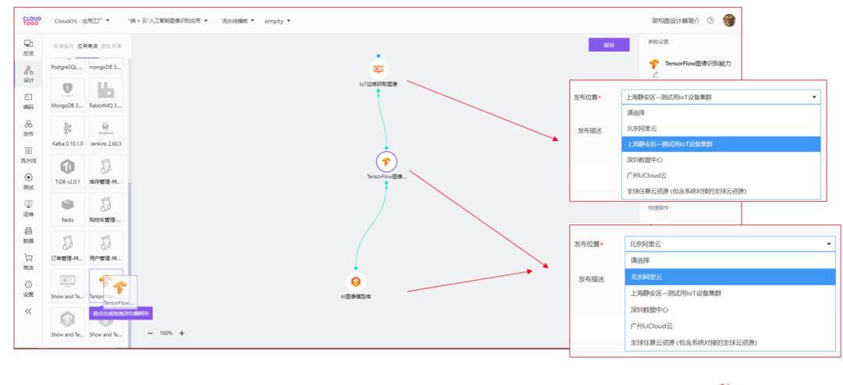The width and height of the screenshot is (843, 385).
Task: Open the 设置 settings gear in sidebar
Action: 29,288
